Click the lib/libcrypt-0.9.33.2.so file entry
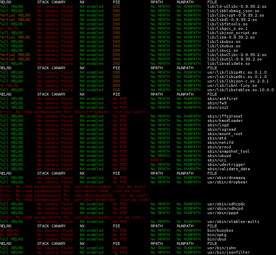The image size is (276, 255). [236, 15]
